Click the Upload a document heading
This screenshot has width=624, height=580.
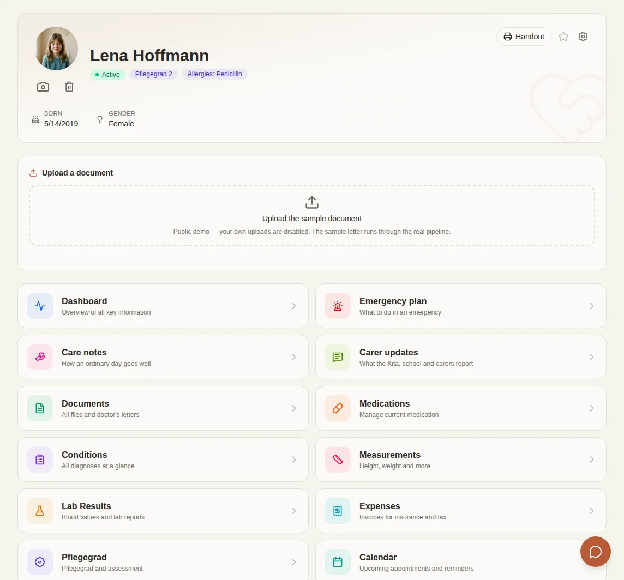tap(77, 173)
